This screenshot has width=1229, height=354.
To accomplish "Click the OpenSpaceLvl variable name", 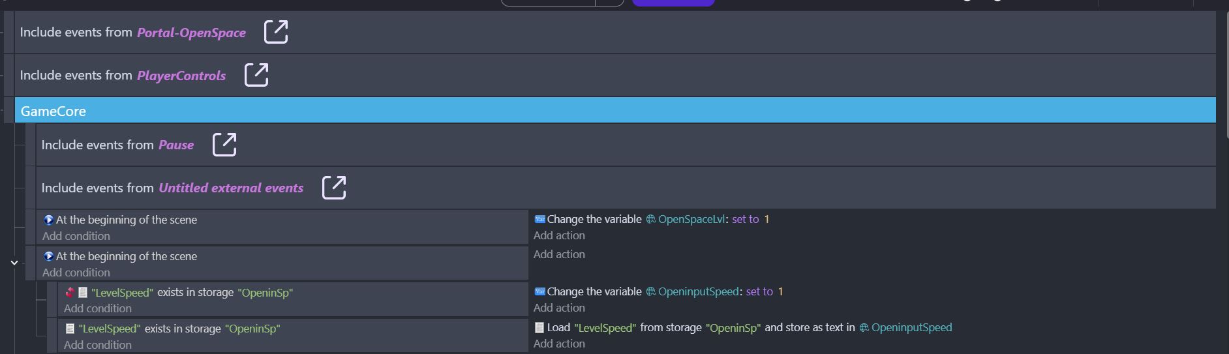I will tap(691, 219).
